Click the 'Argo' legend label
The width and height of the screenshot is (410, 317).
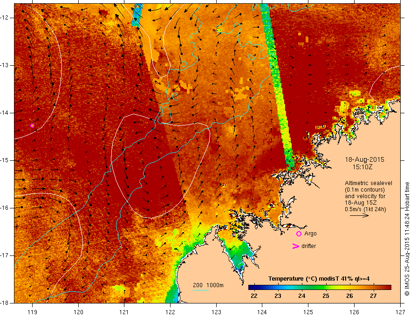pyautogui.click(x=310, y=234)
